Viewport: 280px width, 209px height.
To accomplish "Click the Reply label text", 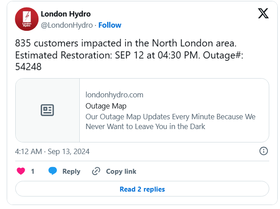I will pos(71,171).
